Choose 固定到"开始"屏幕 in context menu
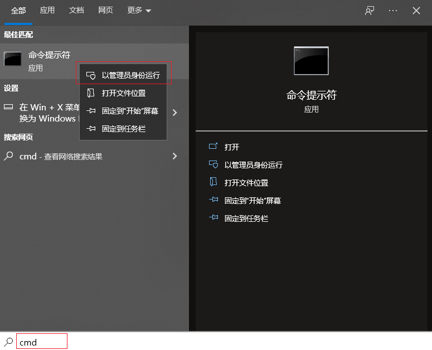The width and height of the screenshot is (432, 350). tap(123, 111)
